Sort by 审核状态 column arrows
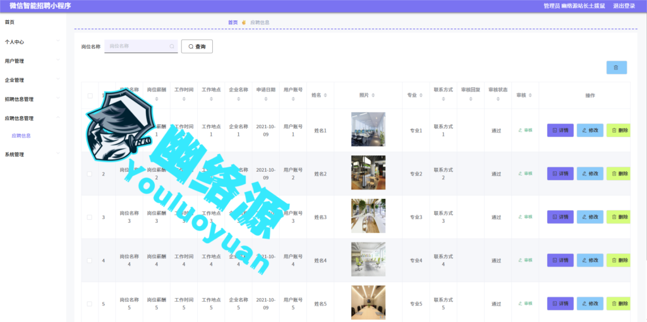 coord(498,99)
